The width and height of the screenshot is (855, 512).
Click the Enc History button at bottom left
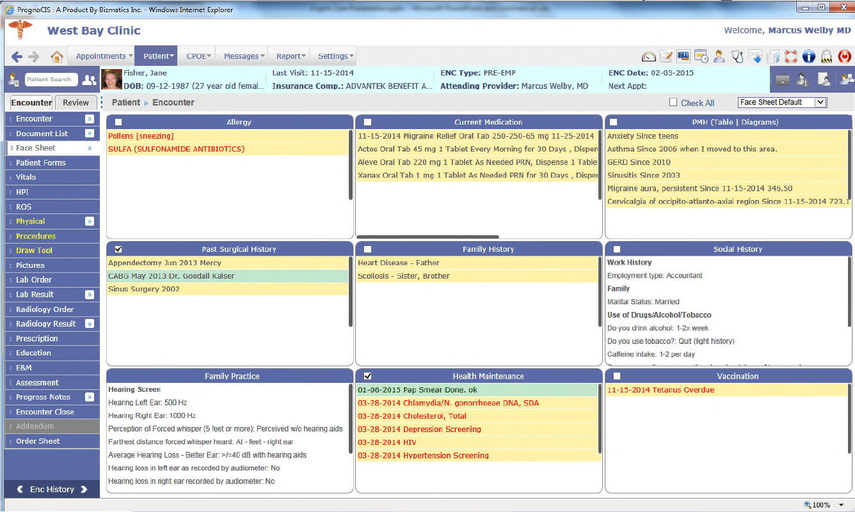(51, 489)
